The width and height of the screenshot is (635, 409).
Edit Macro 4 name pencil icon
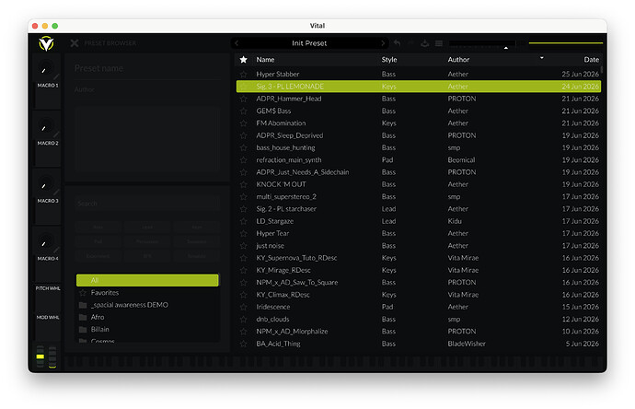click(x=56, y=250)
